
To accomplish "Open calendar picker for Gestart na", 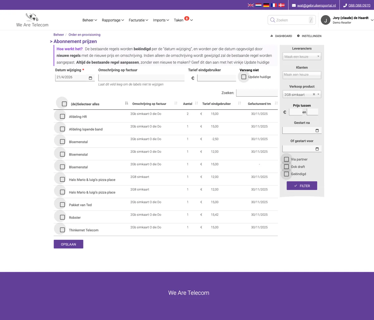I will (x=317, y=130).
